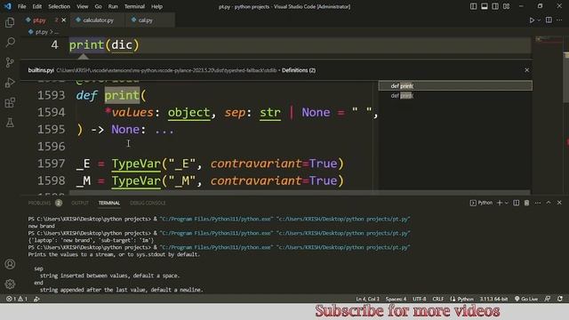
Task: Open the File menu
Action: 21,6
